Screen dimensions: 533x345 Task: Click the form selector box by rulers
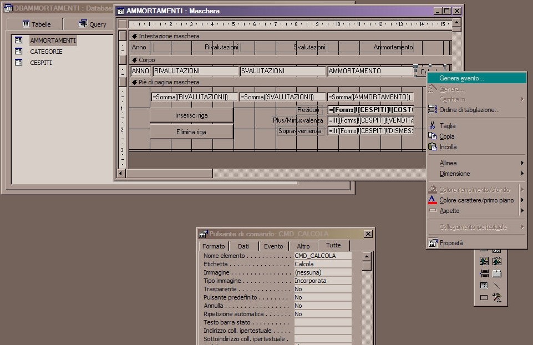coord(123,24)
